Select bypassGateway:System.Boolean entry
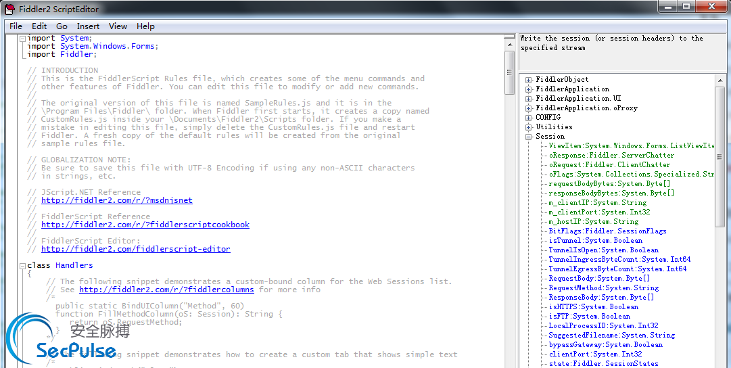The height and width of the screenshot is (368, 731). pos(606,344)
